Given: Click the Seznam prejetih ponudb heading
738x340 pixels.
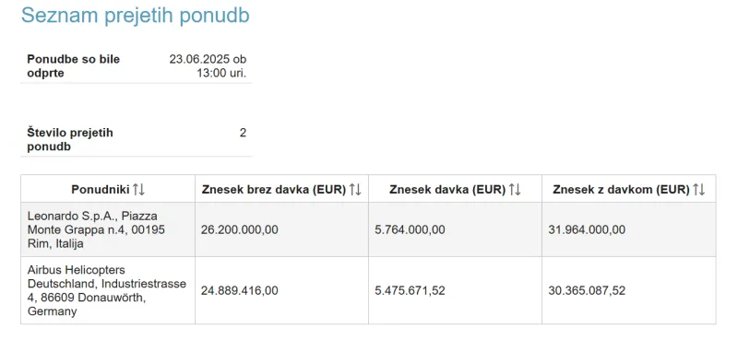Looking at the screenshot, I should click(x=136, y=16).
